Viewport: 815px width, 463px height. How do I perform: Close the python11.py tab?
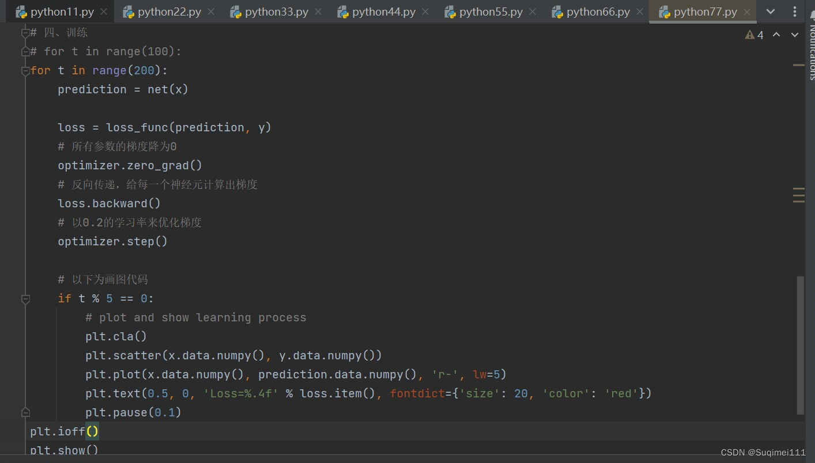(x=104, y=12)
